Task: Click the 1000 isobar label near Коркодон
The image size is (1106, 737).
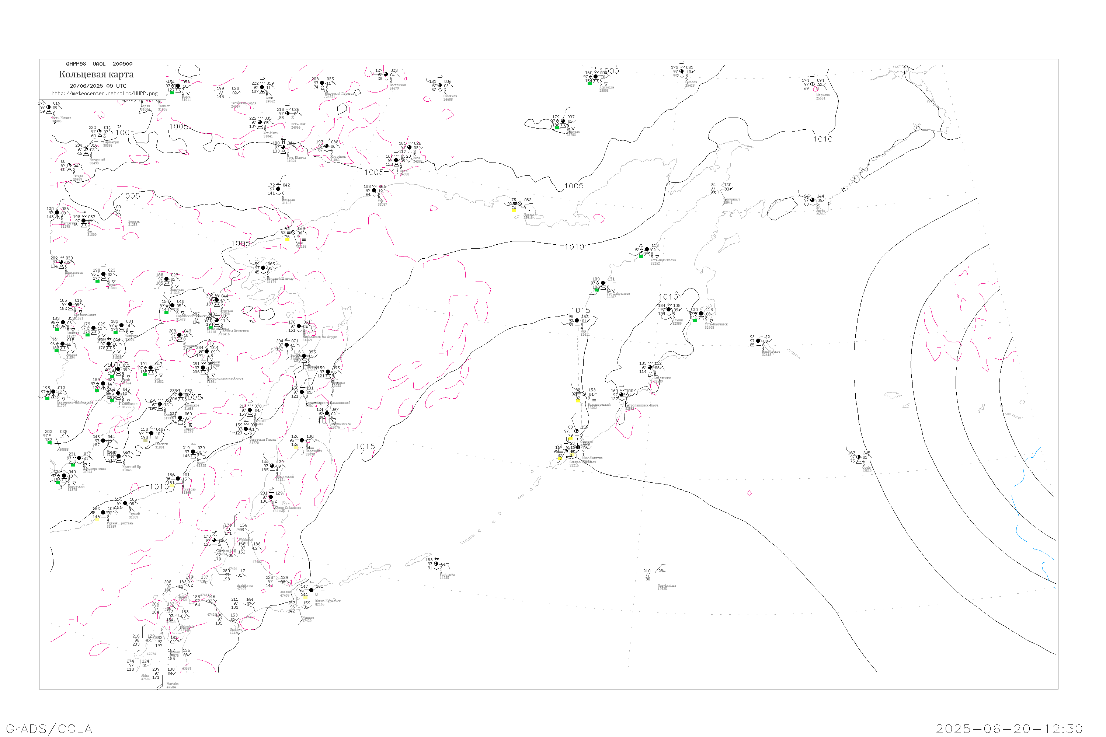Action: (x=609, y=71)
